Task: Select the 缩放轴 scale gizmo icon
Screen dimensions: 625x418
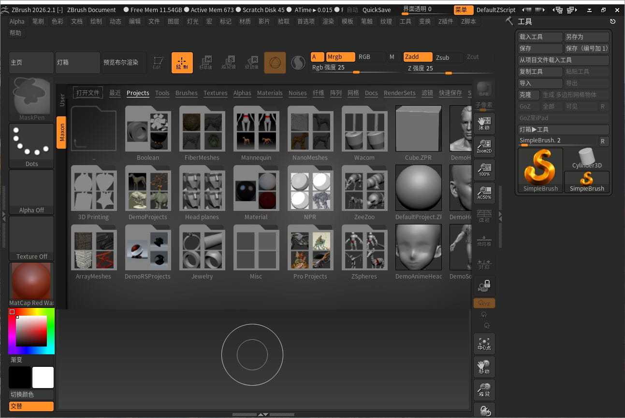Action: click(229, 63)
